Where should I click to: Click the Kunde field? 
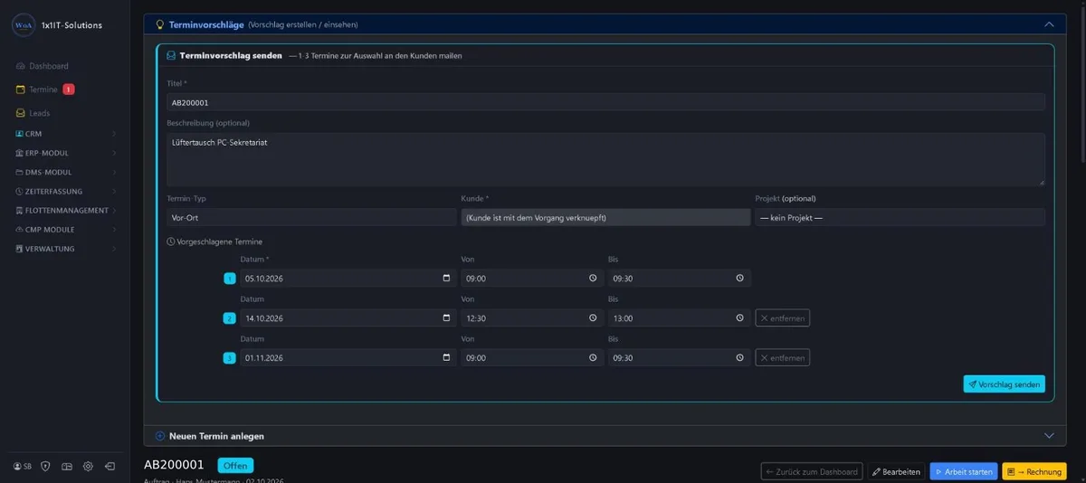point(605,217)
